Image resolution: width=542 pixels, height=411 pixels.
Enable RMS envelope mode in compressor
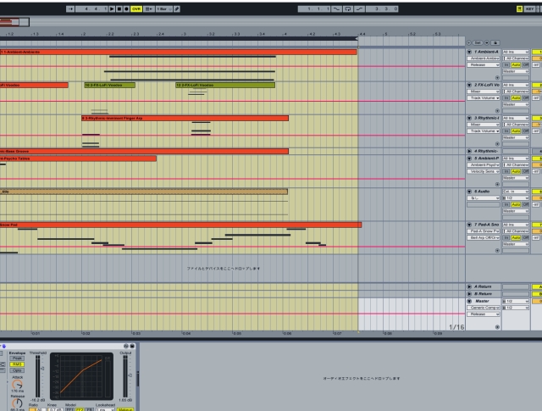click(x=17, y=364)
